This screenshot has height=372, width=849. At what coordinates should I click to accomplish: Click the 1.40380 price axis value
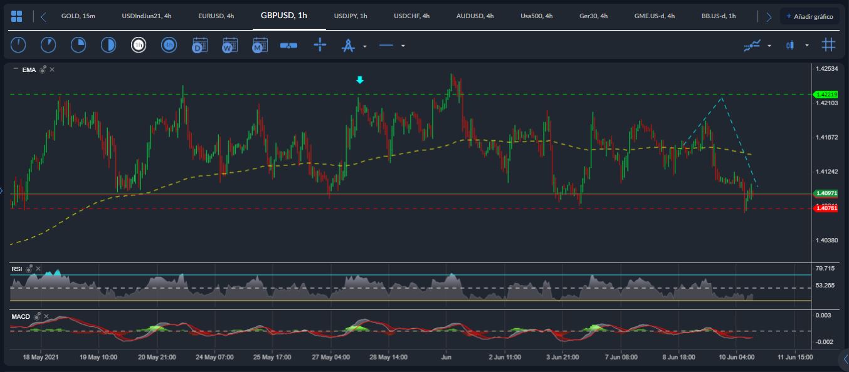[826, 240]
